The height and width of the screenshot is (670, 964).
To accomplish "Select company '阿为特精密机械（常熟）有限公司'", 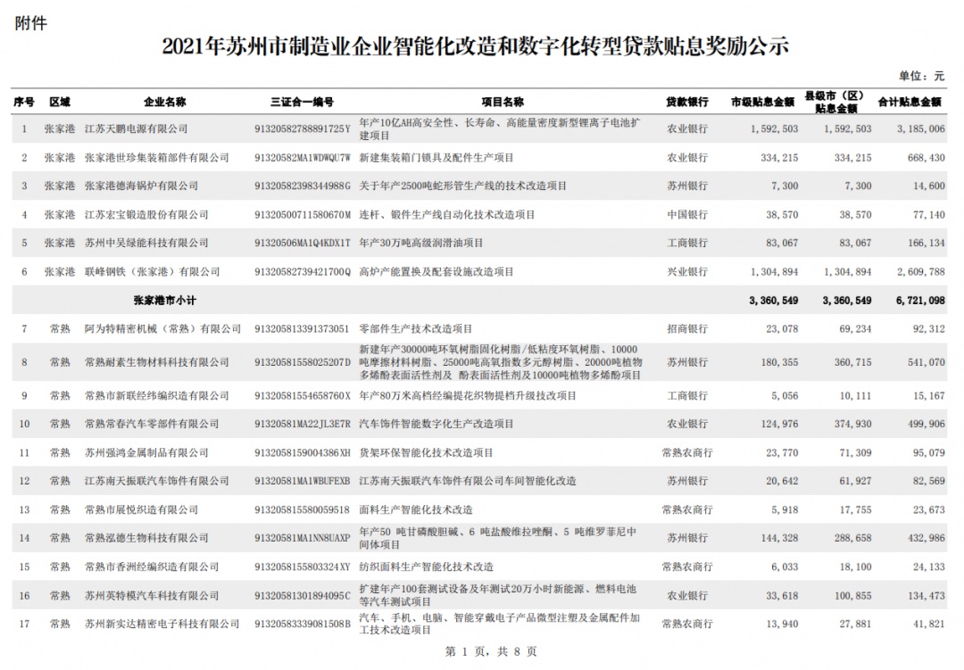I will pos(162,329).
